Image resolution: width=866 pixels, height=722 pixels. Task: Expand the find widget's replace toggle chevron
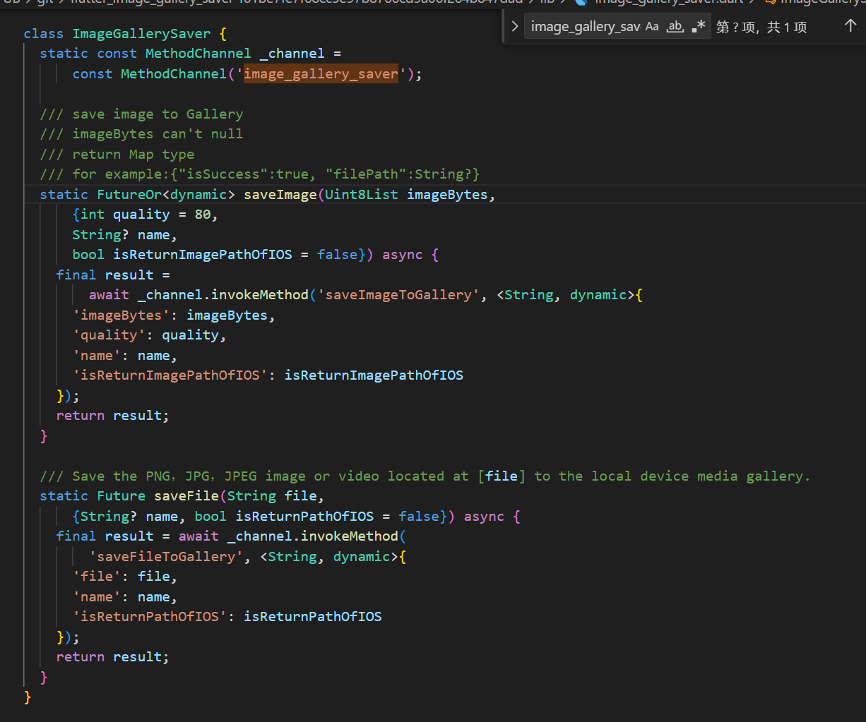515,27
